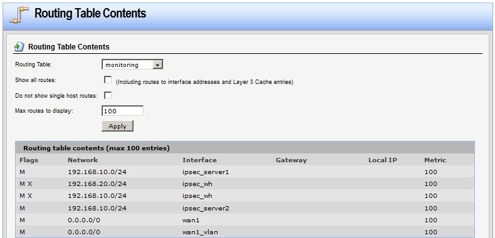Image resolution: width=495 pixels, height=238 pixels.
Task: Click the green arrow section icon
Action: 19,47
